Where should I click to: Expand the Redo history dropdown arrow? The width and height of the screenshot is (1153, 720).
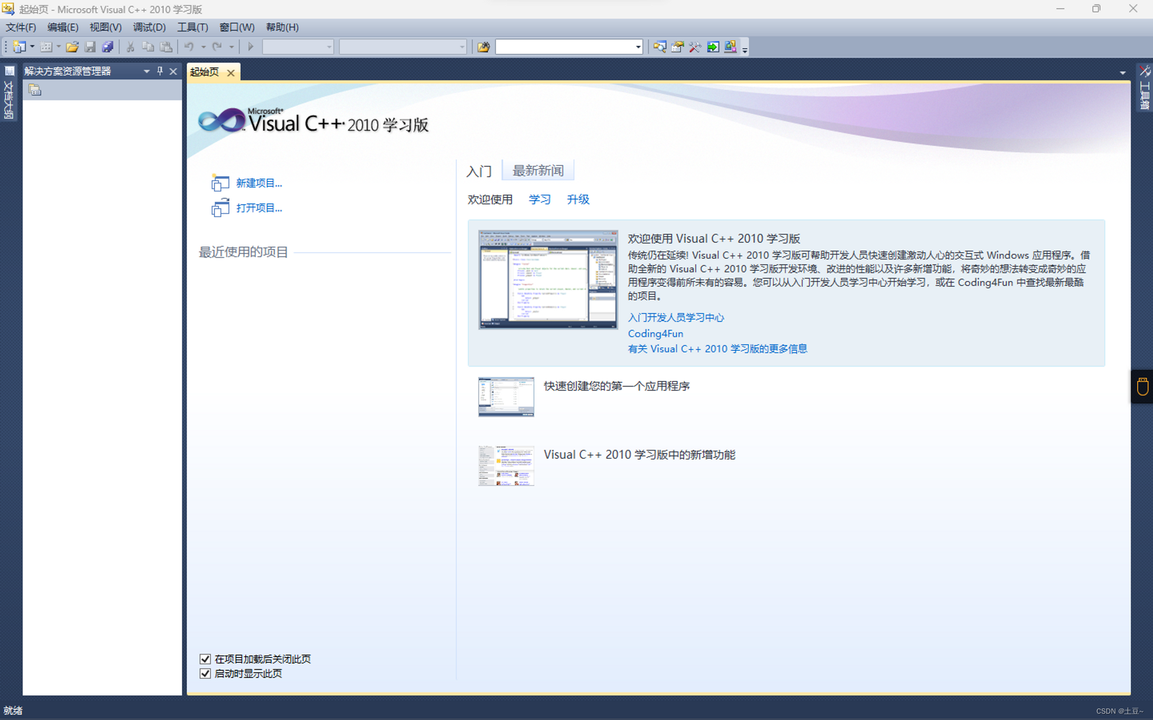coord(231,47)
